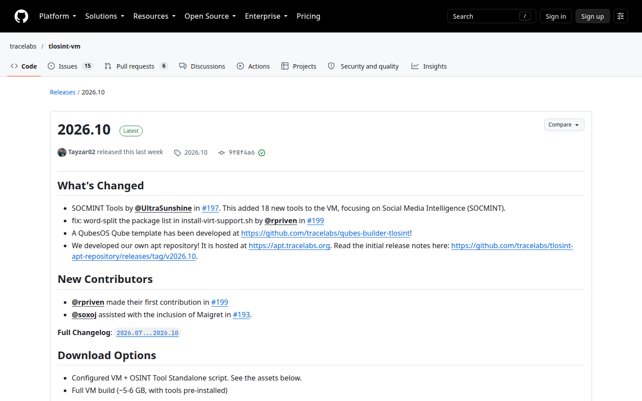642x401 pixels.
Task: Open the 9f8f4a6 commit link
Action: coord(242,152)
